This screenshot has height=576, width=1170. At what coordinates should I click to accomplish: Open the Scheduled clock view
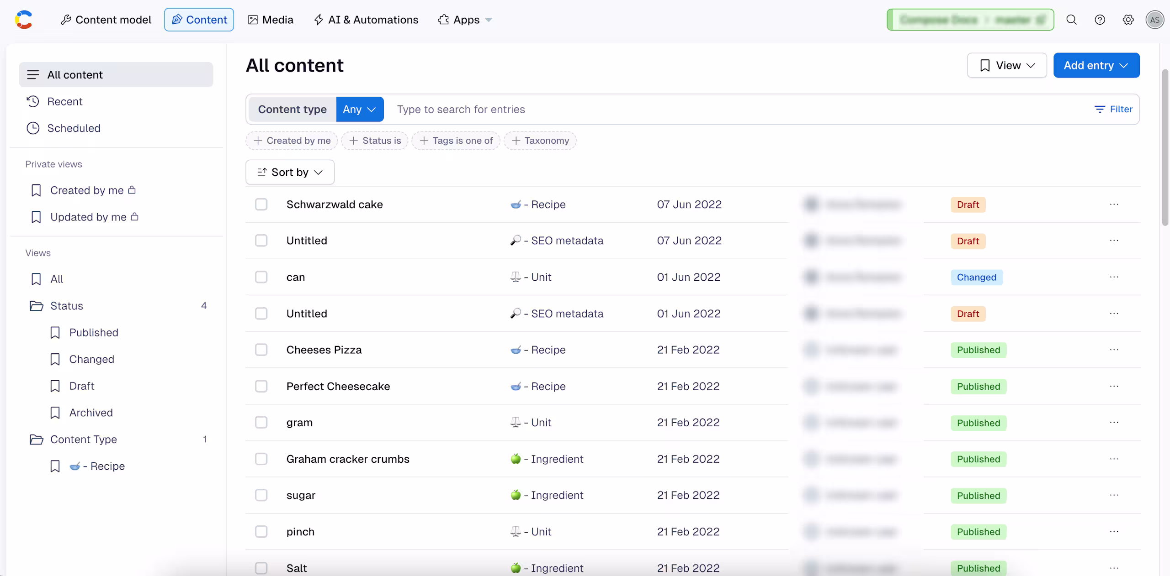(x=116, y=128)
